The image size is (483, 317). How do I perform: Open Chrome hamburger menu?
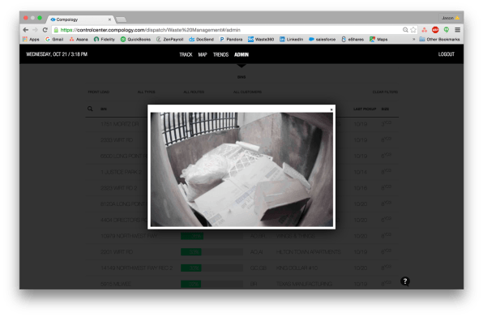pyautogui.click(x=457, y=30)
